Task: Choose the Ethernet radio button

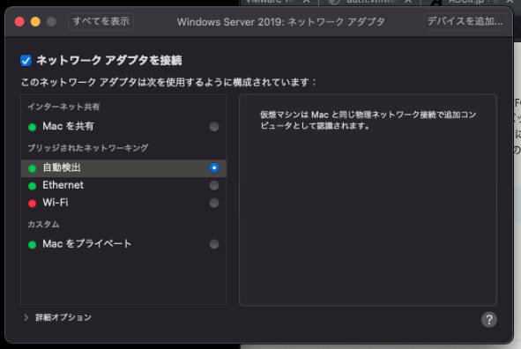Action: tap(214, 185)
